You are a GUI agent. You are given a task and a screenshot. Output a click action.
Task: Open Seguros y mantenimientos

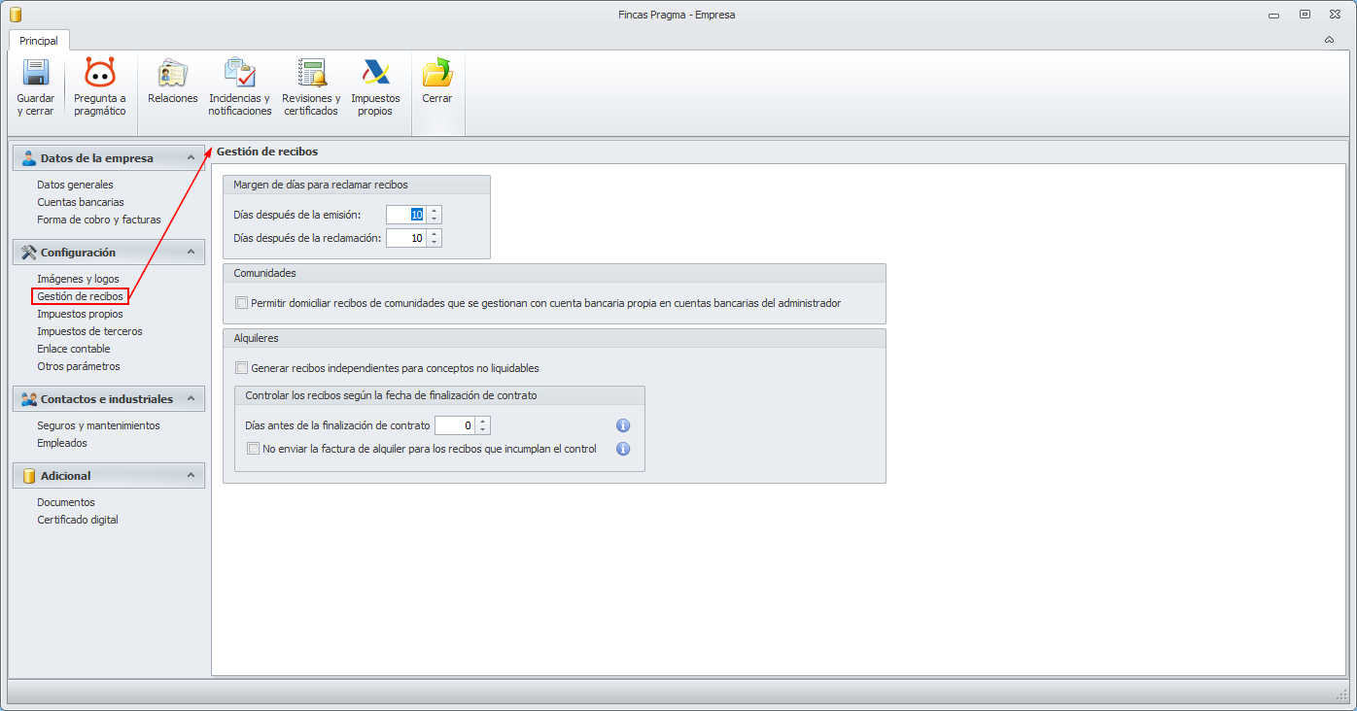click(x=98, y=425)
